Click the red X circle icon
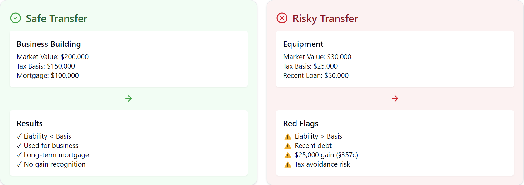 click(x=282, y=18)
